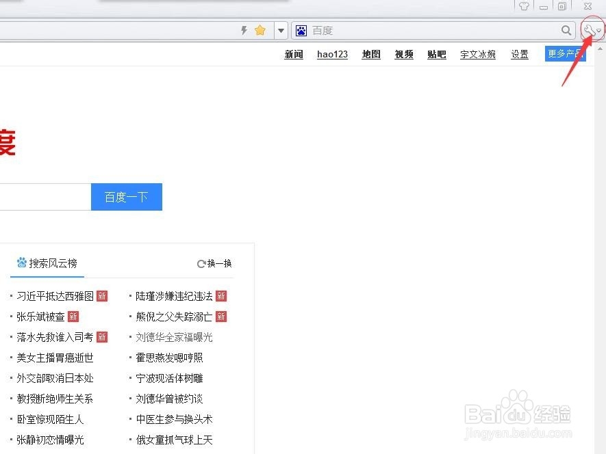The height and width of the screenshot is (454, 606).
Task: Click the Baidu paw favicon in address bar
Action: coord(300,30)
